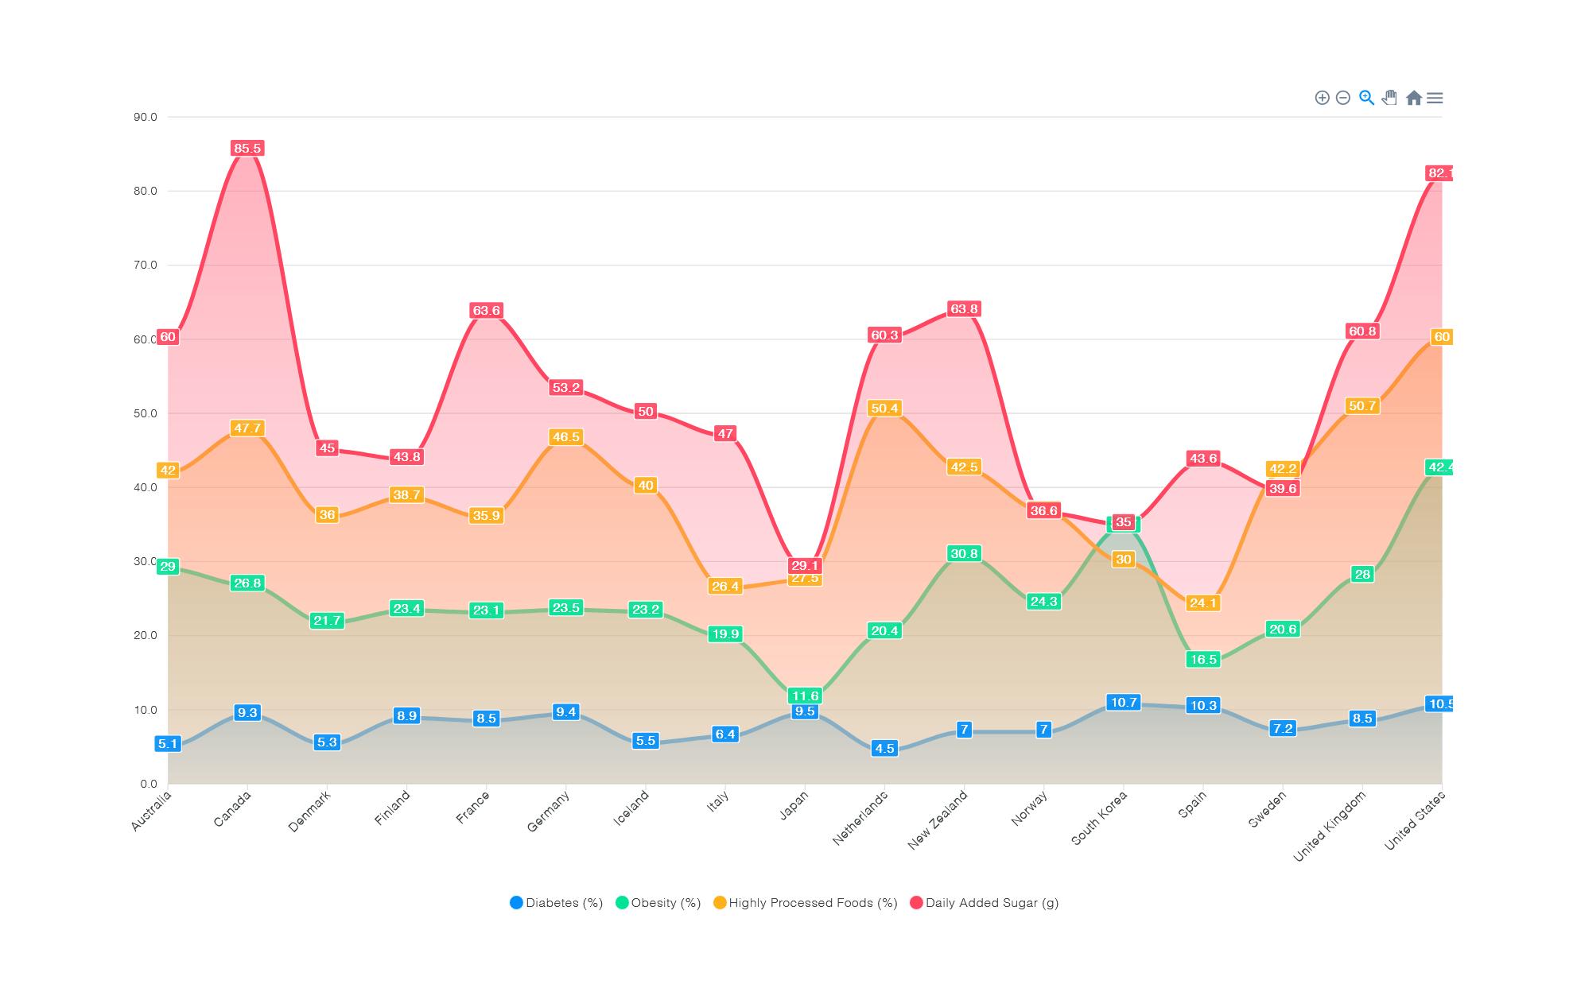
Task: Click the 63.8 sugar label for New Zealand
Action: click(964, 309)
